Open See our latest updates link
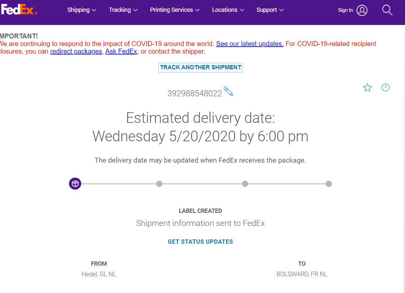This screenshot has width=405, height=293. click(x=250, y=44)
